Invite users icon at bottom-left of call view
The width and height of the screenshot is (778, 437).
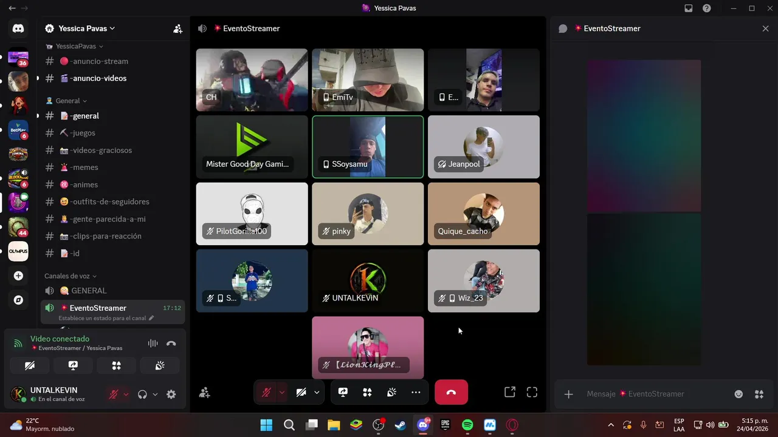pyautogui.click(x=205, y=393)
